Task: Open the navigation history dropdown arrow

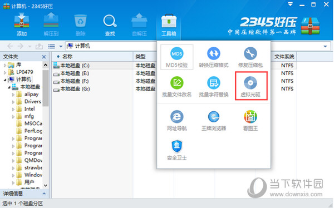Action: click(30, 46)
